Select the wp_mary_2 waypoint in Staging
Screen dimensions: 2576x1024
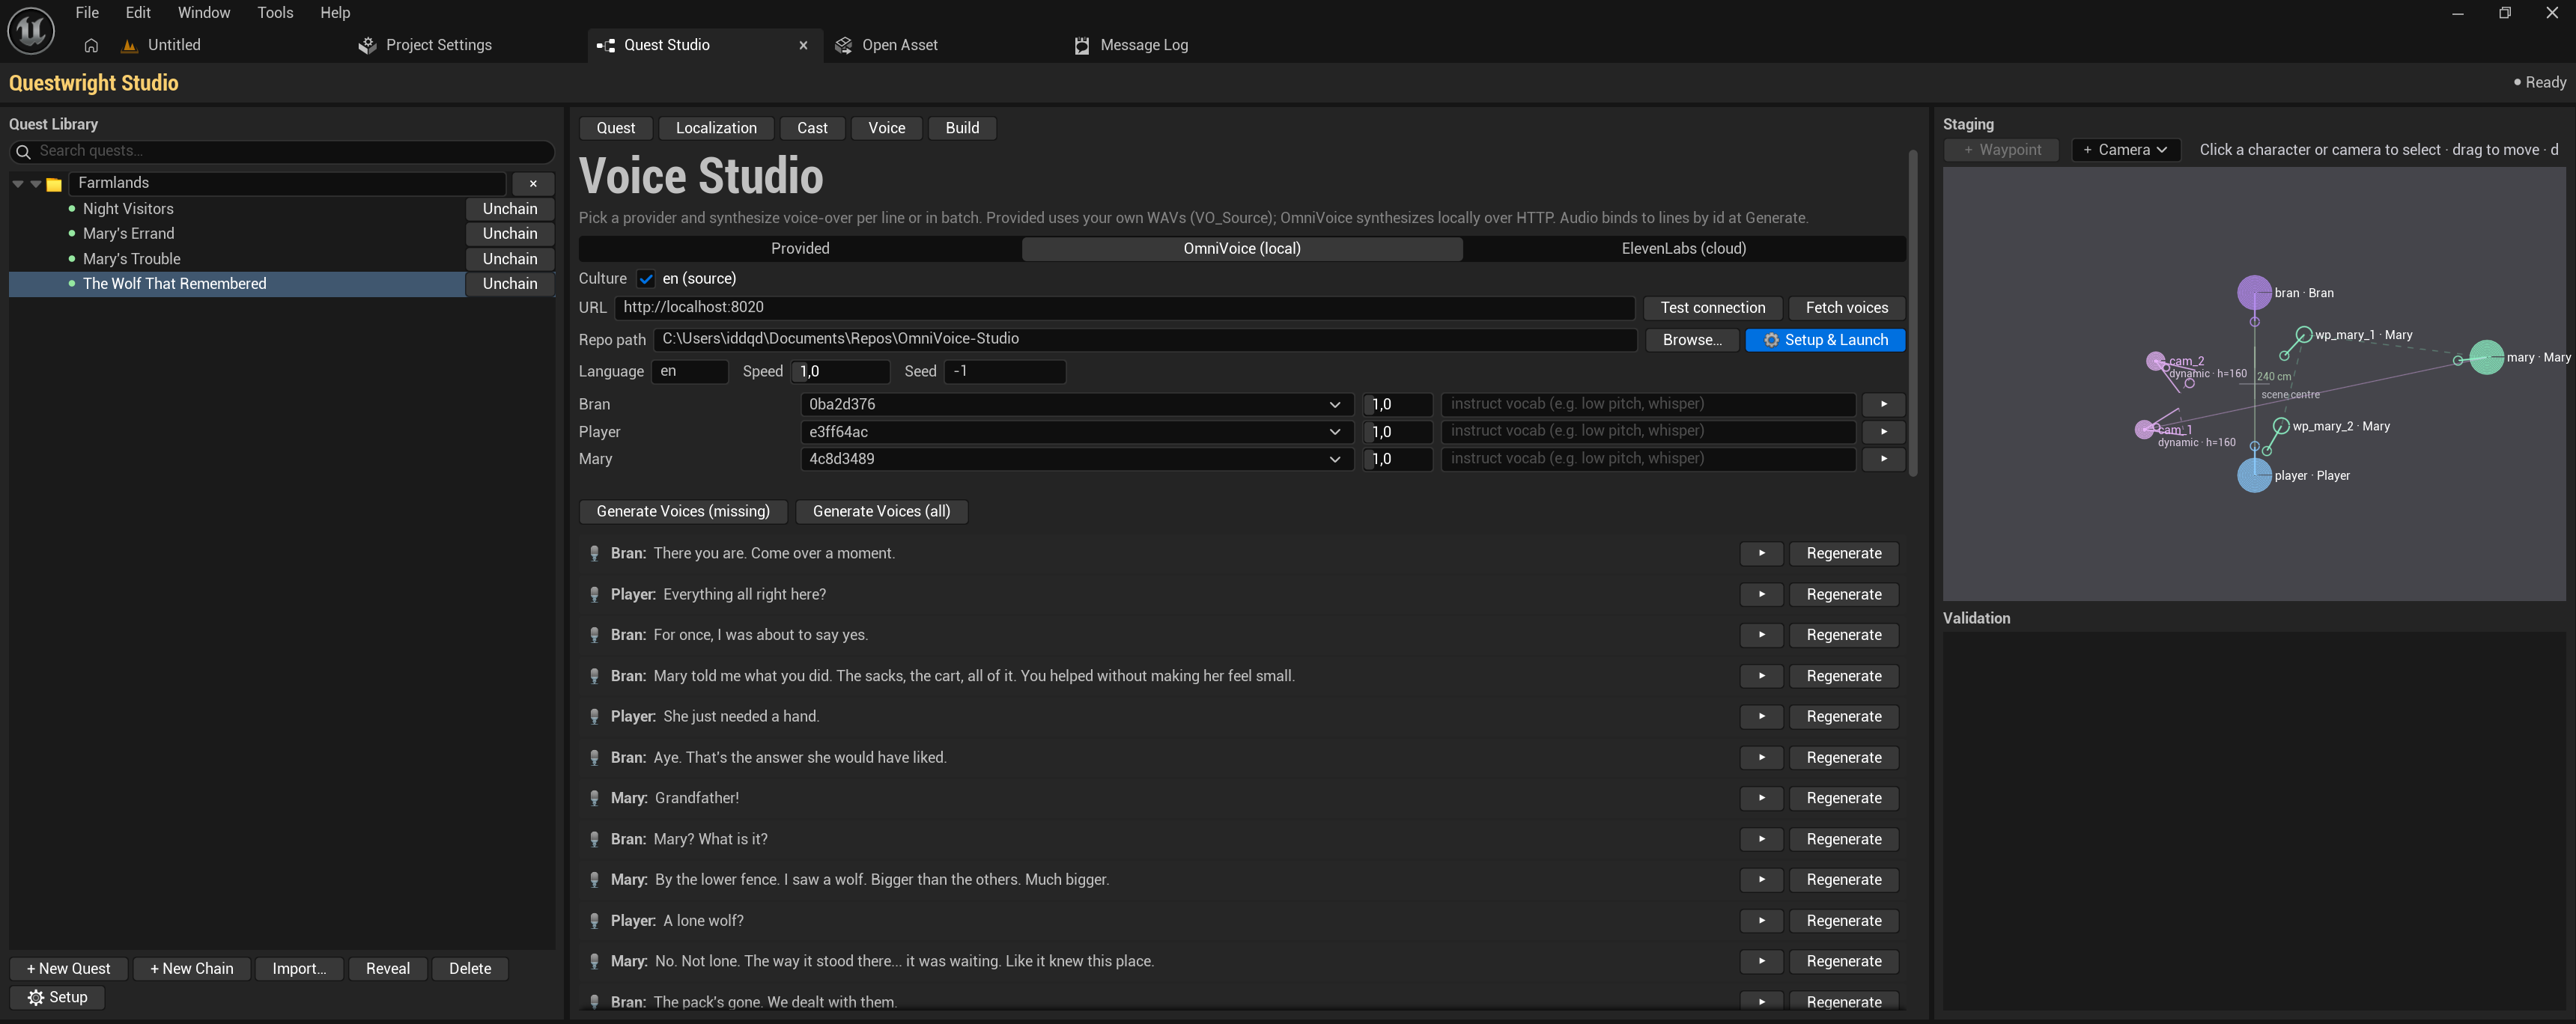(2281, 426)
